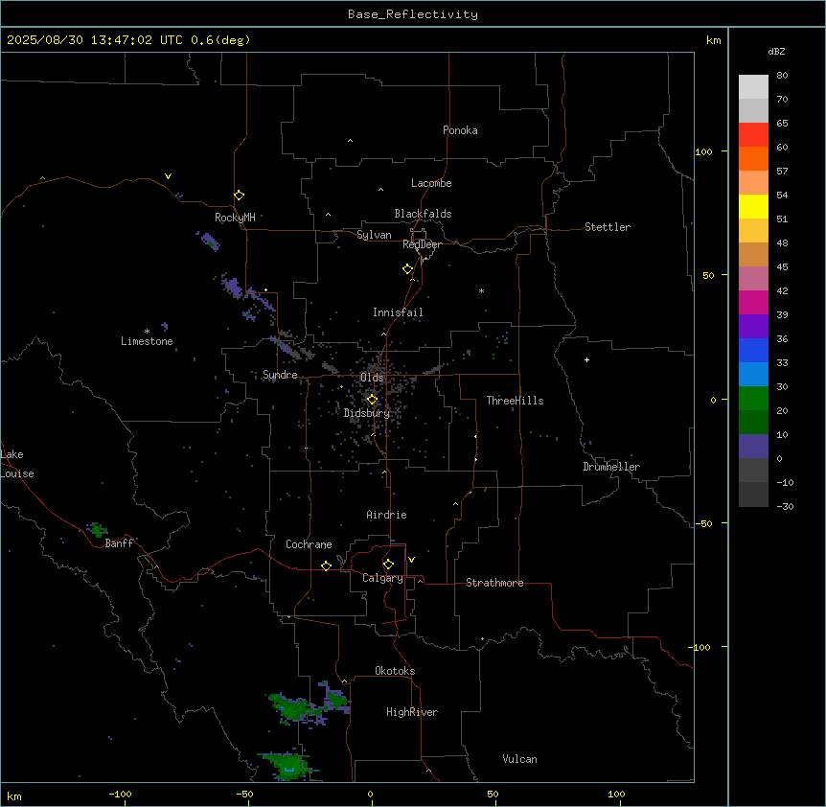Click the white asterisk marker above Limestone
This screenshot has width=826, height=807.
click(147, 332)
